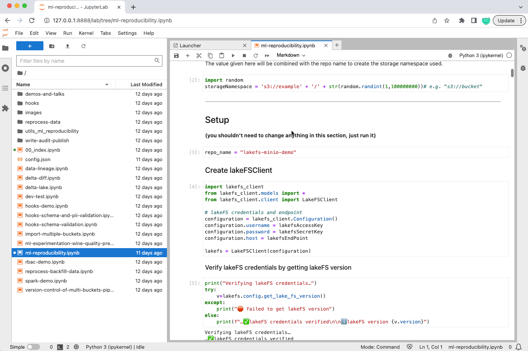Run the selected cell and advance
Viewport: 528px width, 351px height.
click(x=233, y=56)
